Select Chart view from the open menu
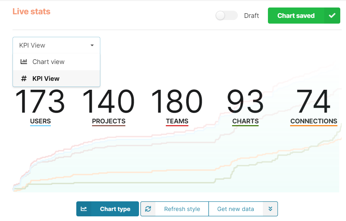Image resolution: width=346 pixels, height=221 pixels. point(48,62)
